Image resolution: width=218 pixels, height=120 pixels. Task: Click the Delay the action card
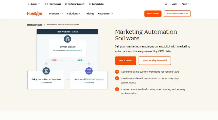tap(46, 80)
